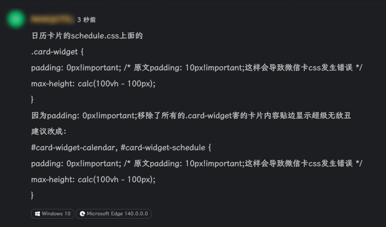386x227 pixels.
Task: Select the "Microsoft Edge 140.0.0.0" badge text
Action: click(x=117, y=214)
